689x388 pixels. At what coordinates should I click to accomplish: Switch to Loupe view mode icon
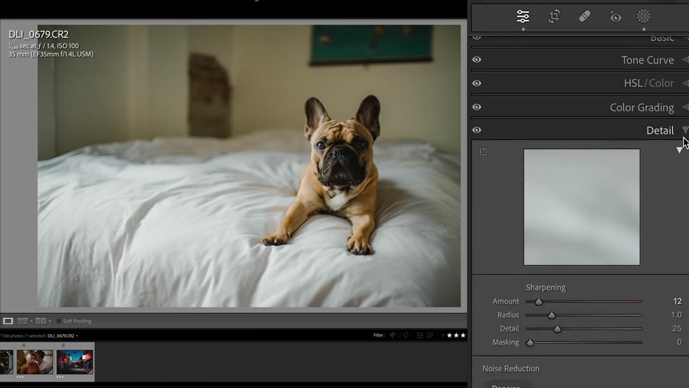click(8, 321)
